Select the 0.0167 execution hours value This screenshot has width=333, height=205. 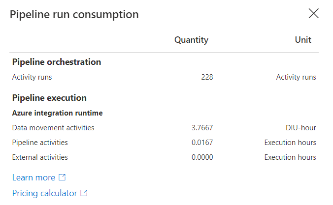tap(202, 143)
